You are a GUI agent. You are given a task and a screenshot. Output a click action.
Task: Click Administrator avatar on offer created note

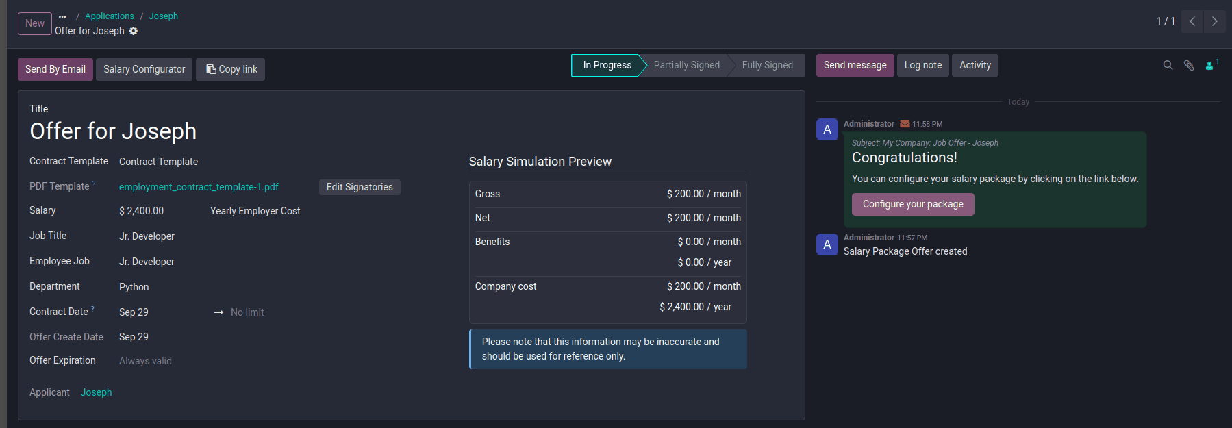tap(827, 244)
